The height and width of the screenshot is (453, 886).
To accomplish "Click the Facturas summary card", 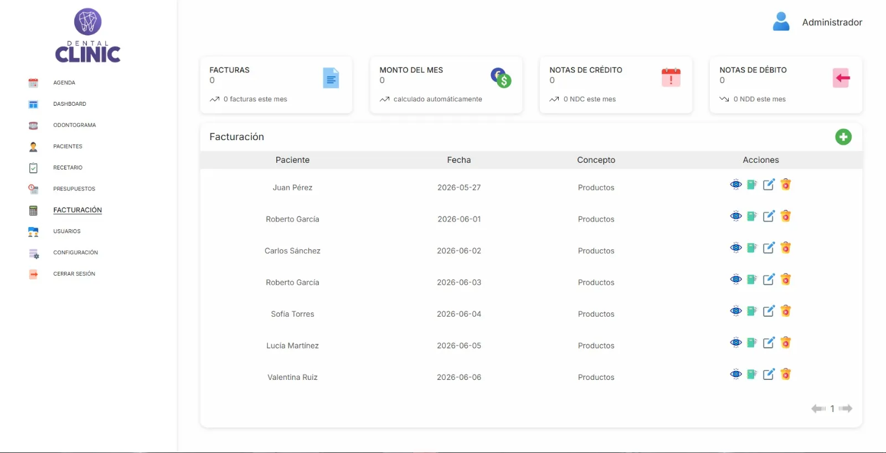I will 276,85.
